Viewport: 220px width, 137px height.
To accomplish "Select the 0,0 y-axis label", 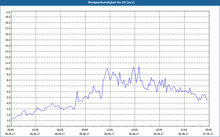I will pos(8,126).
